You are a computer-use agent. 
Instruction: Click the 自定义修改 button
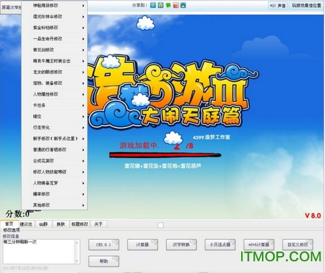(x=298, y=244)
